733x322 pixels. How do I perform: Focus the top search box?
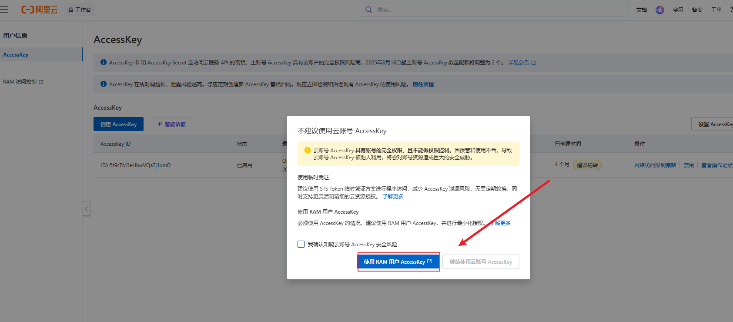493,10
